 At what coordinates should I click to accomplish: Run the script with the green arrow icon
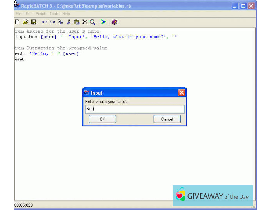click(103, 22)
